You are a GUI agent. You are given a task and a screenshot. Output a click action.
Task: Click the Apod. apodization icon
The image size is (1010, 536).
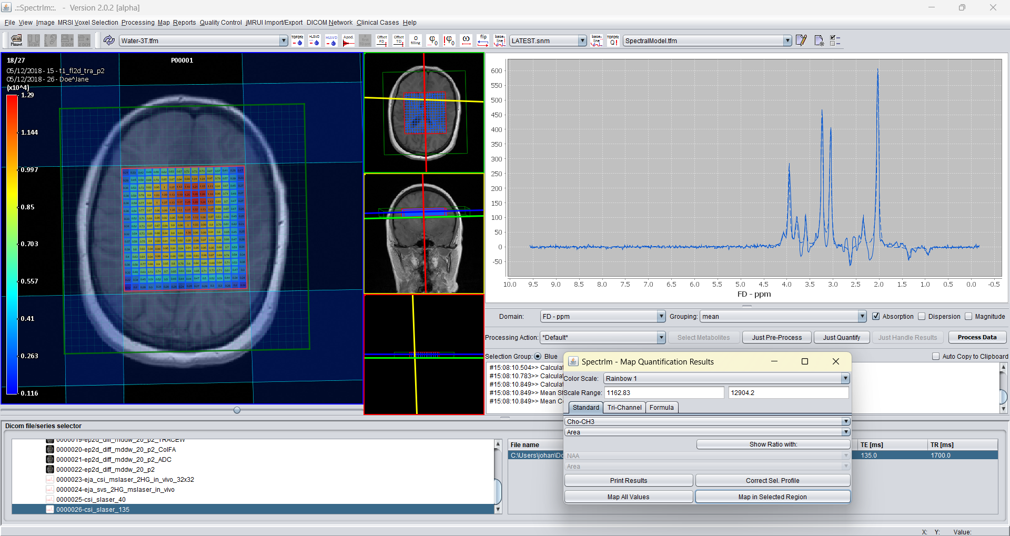(x=348, y=41)
